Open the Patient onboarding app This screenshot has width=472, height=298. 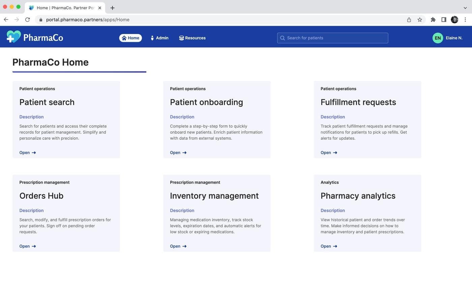[x=178, y=153]
